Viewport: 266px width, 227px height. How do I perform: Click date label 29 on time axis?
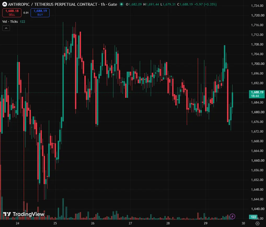point(206,223)
